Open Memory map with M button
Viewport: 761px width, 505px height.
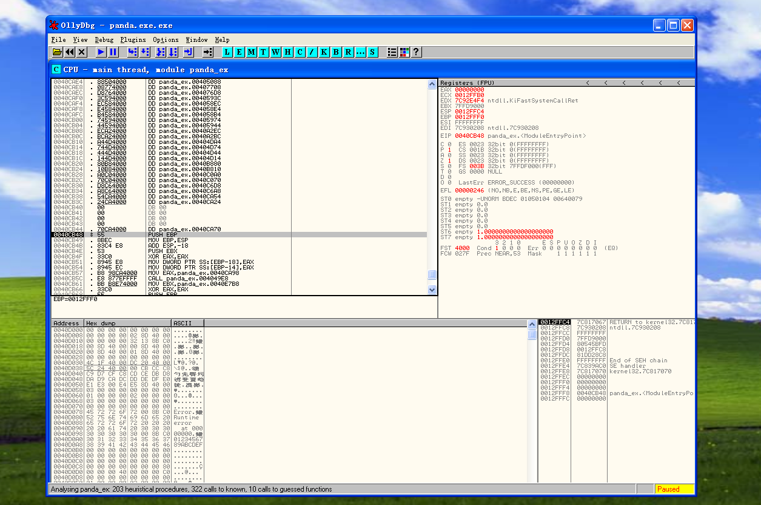(x=252, y=52)
